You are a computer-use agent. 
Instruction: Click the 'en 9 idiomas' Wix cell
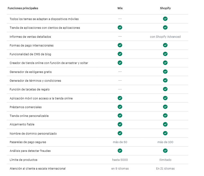coord(120,168)
